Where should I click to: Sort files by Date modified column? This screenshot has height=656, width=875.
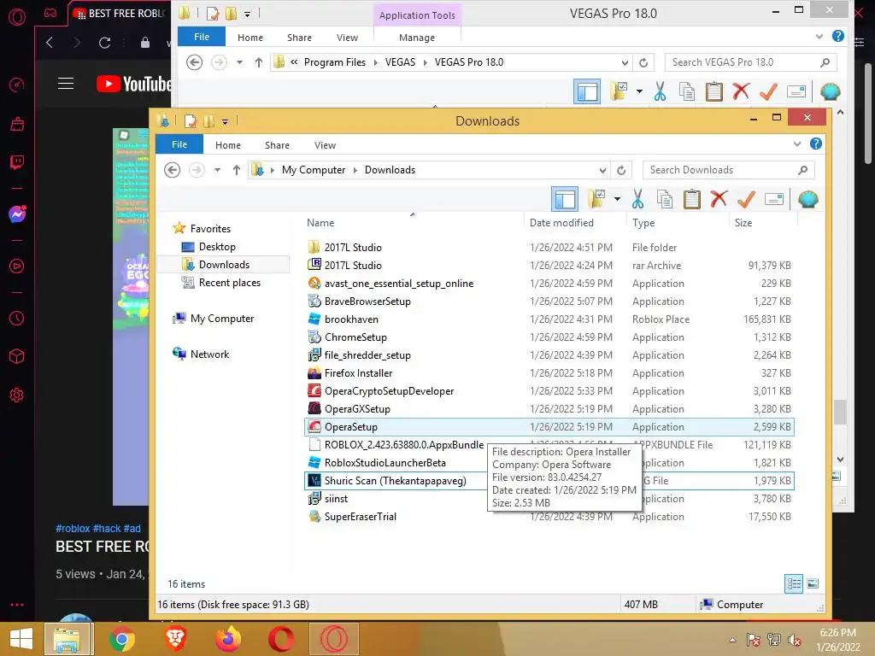561,223
